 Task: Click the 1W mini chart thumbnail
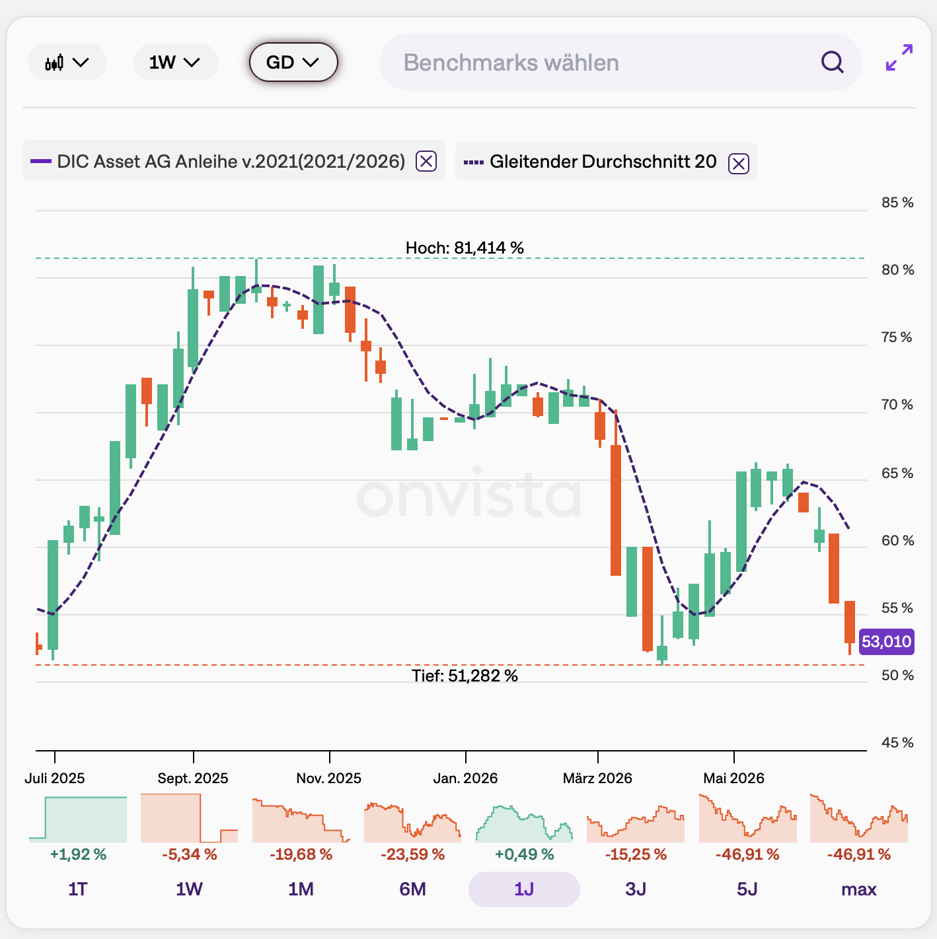click(x=190, y=818)
